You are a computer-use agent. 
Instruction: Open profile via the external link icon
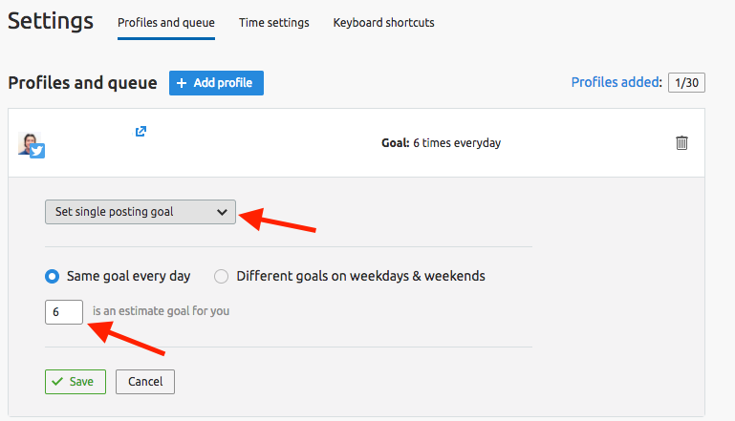pyautogui.click(x=141, y=131)
